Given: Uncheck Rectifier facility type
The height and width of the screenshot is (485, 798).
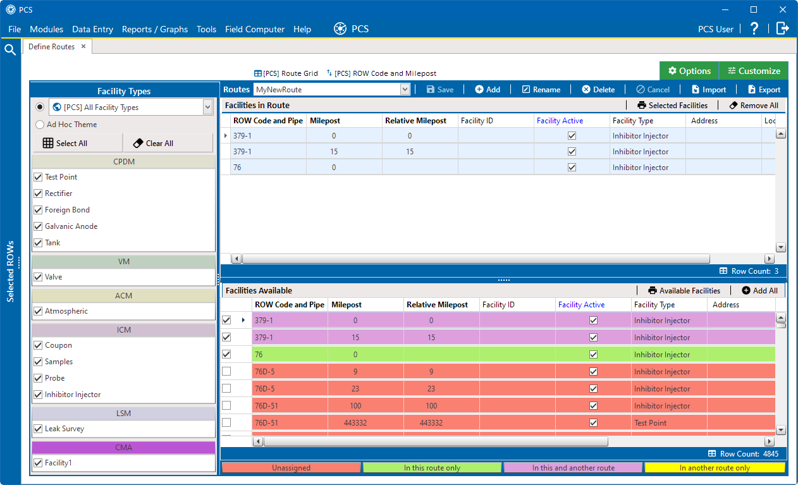Looking at the screenshot, I should 38,193.
